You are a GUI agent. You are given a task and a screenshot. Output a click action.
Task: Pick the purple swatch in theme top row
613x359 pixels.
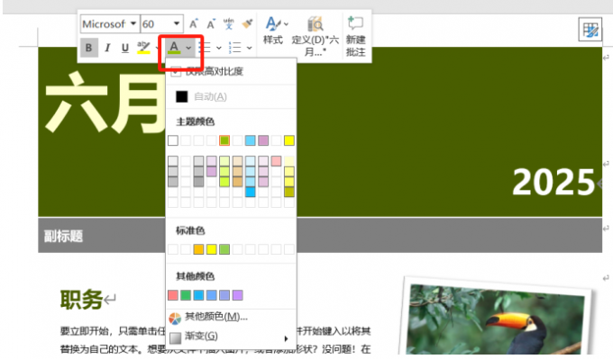[263, 140]
